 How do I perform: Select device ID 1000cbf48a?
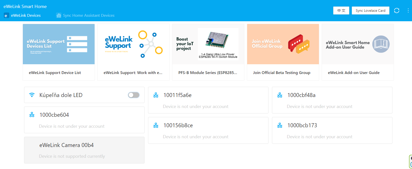301,95
